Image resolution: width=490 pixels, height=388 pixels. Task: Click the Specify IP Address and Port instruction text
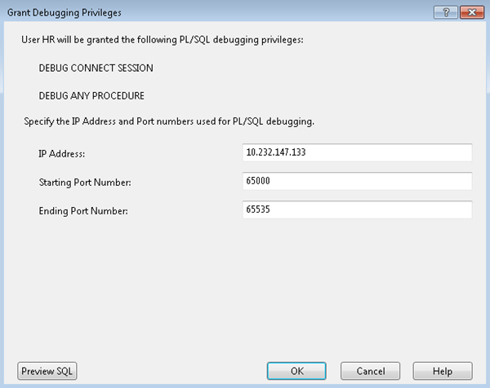(x=169, y=122)
